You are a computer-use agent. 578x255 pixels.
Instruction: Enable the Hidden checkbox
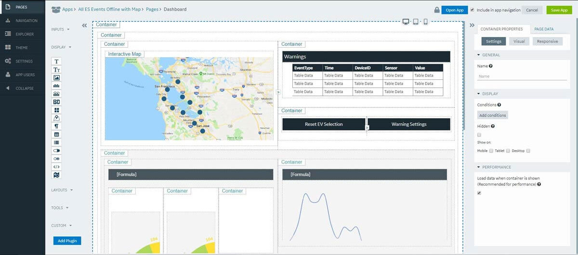point(479,135)
